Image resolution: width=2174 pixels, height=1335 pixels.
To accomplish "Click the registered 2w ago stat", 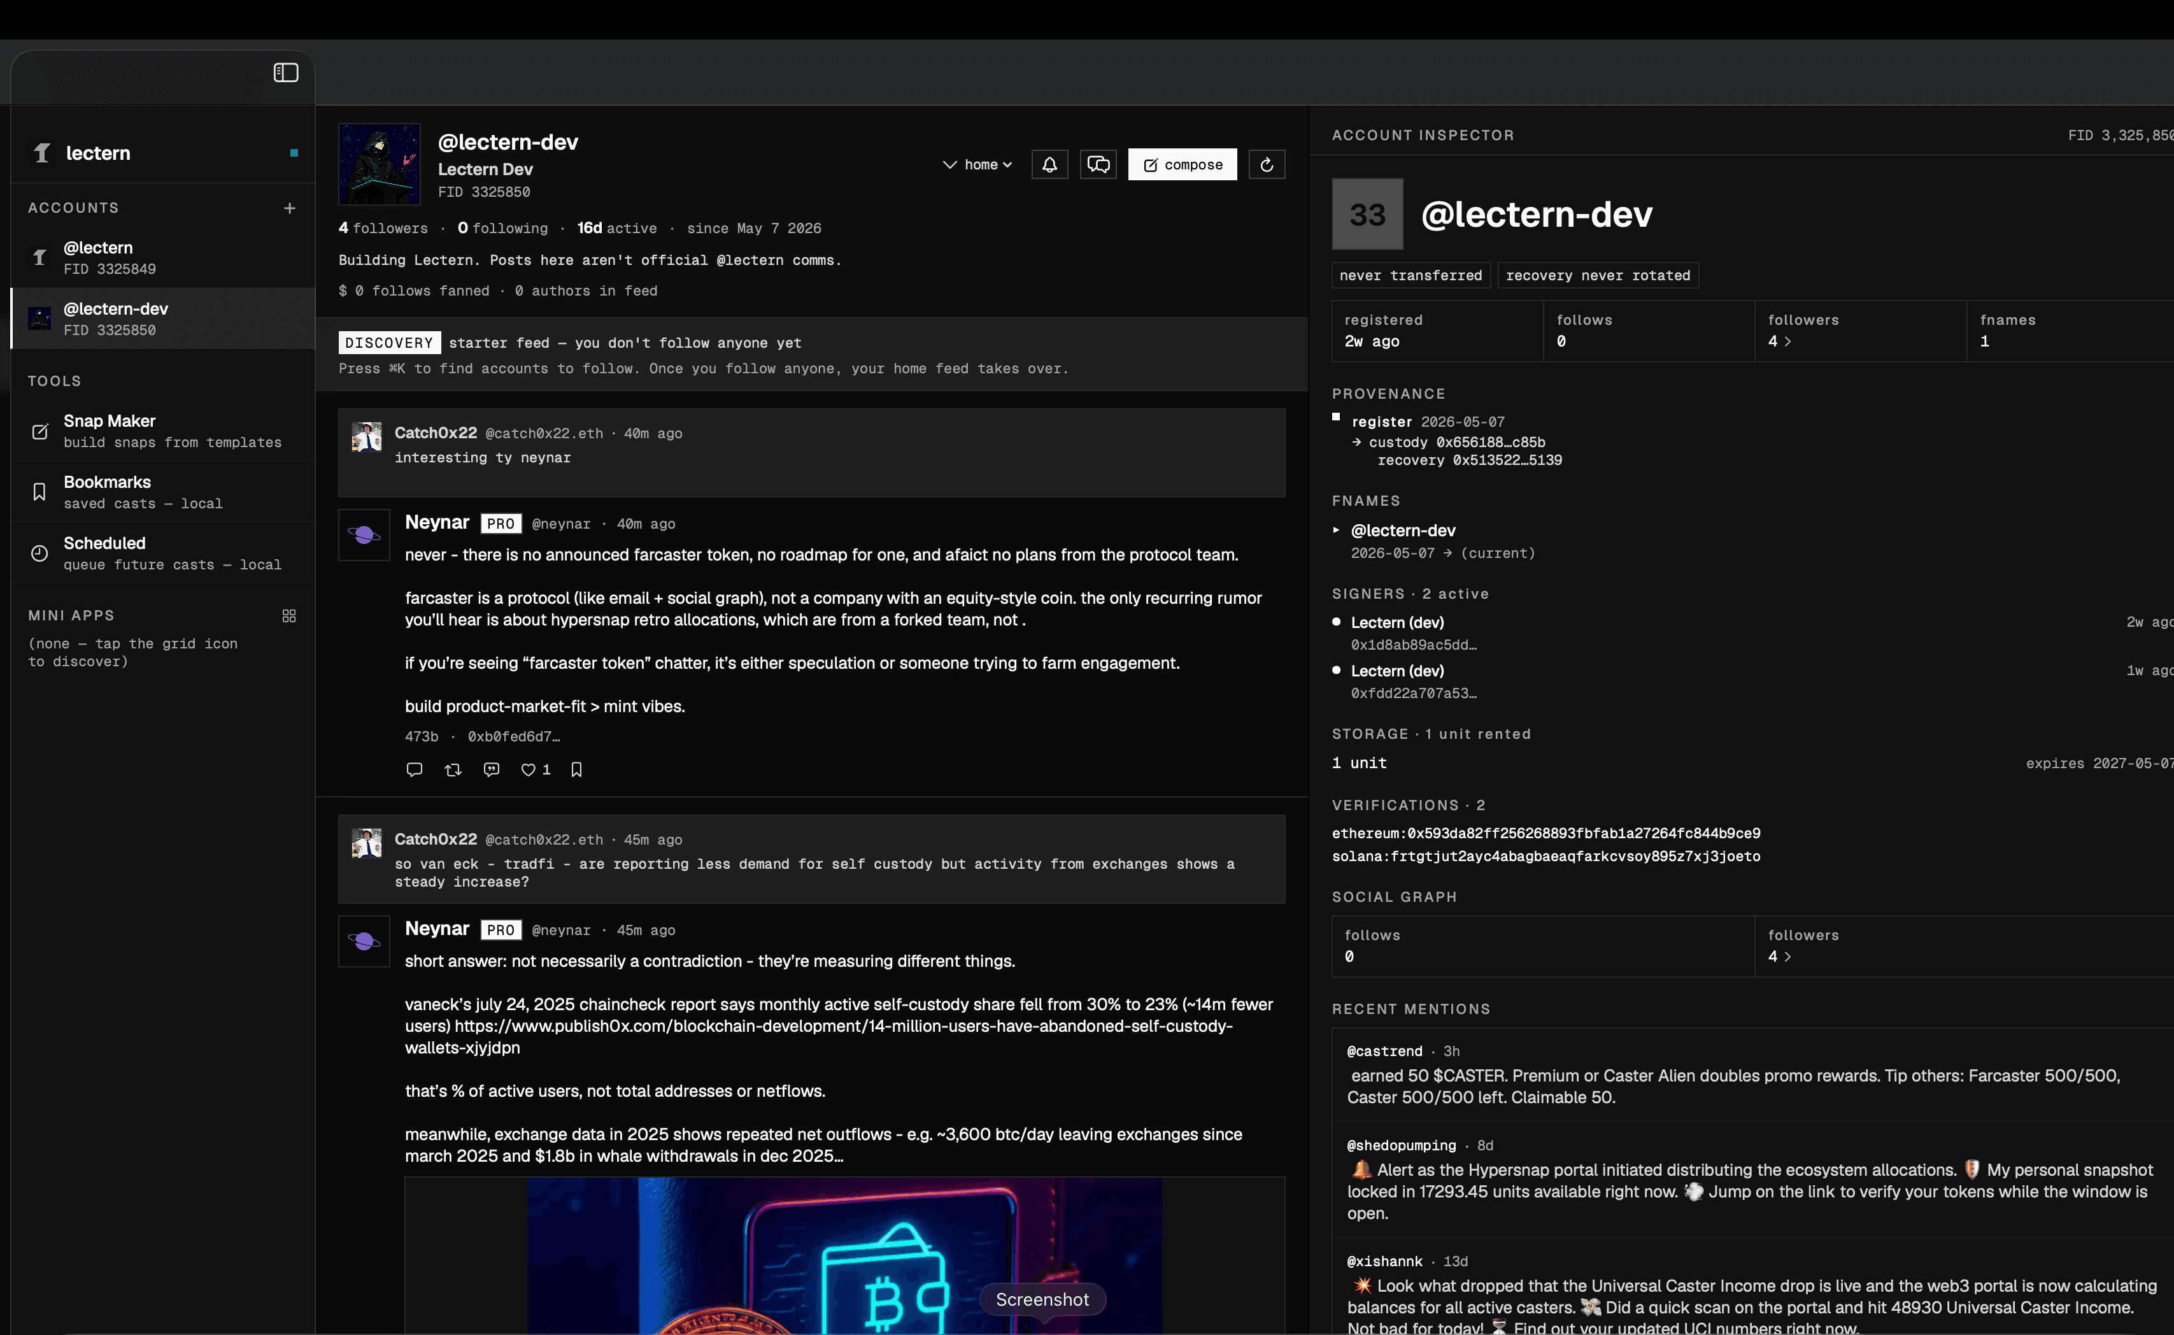I will click(x=1437, y=331).
